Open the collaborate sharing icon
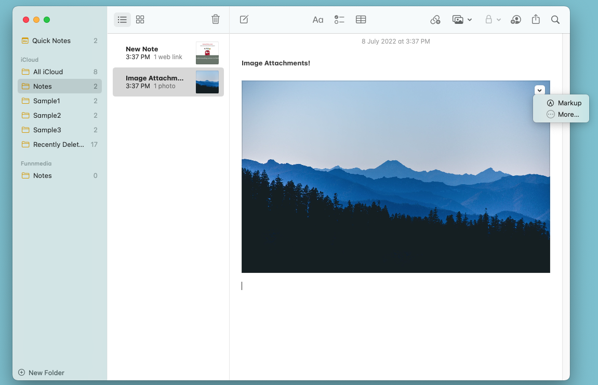Viewport: 598px width, 385px height. click(x=516, y=19)
